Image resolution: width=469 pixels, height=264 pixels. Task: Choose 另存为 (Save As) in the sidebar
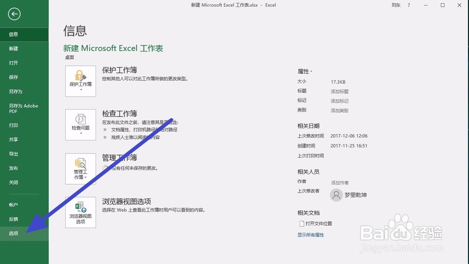[24, 91]
